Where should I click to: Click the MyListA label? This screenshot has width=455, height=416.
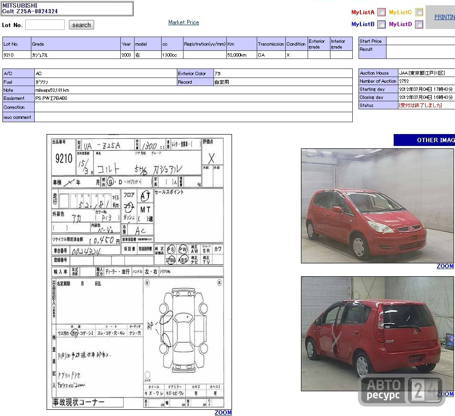point(363,12)
